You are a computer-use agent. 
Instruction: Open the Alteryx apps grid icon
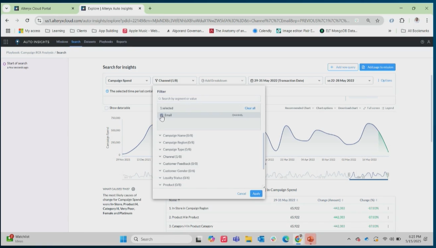point(6,42)
